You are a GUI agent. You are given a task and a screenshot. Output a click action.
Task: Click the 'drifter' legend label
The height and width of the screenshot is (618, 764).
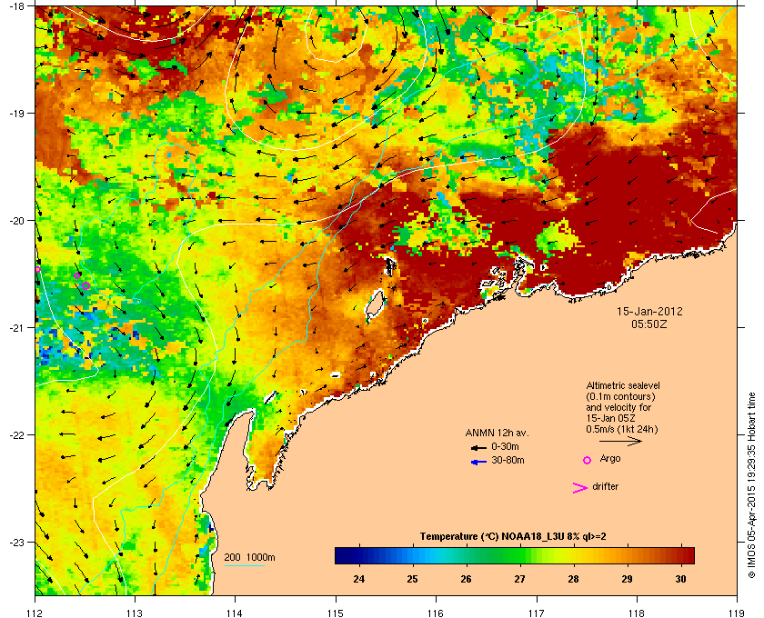(605, 486)
